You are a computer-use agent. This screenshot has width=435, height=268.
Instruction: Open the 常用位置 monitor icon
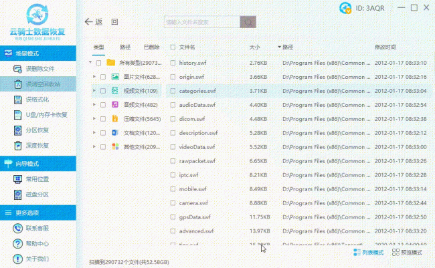[x=18, y=179]
